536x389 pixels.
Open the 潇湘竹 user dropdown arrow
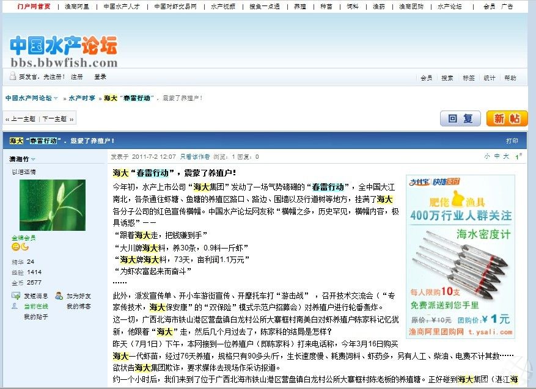pyautogui.click(x=33, y=159)
